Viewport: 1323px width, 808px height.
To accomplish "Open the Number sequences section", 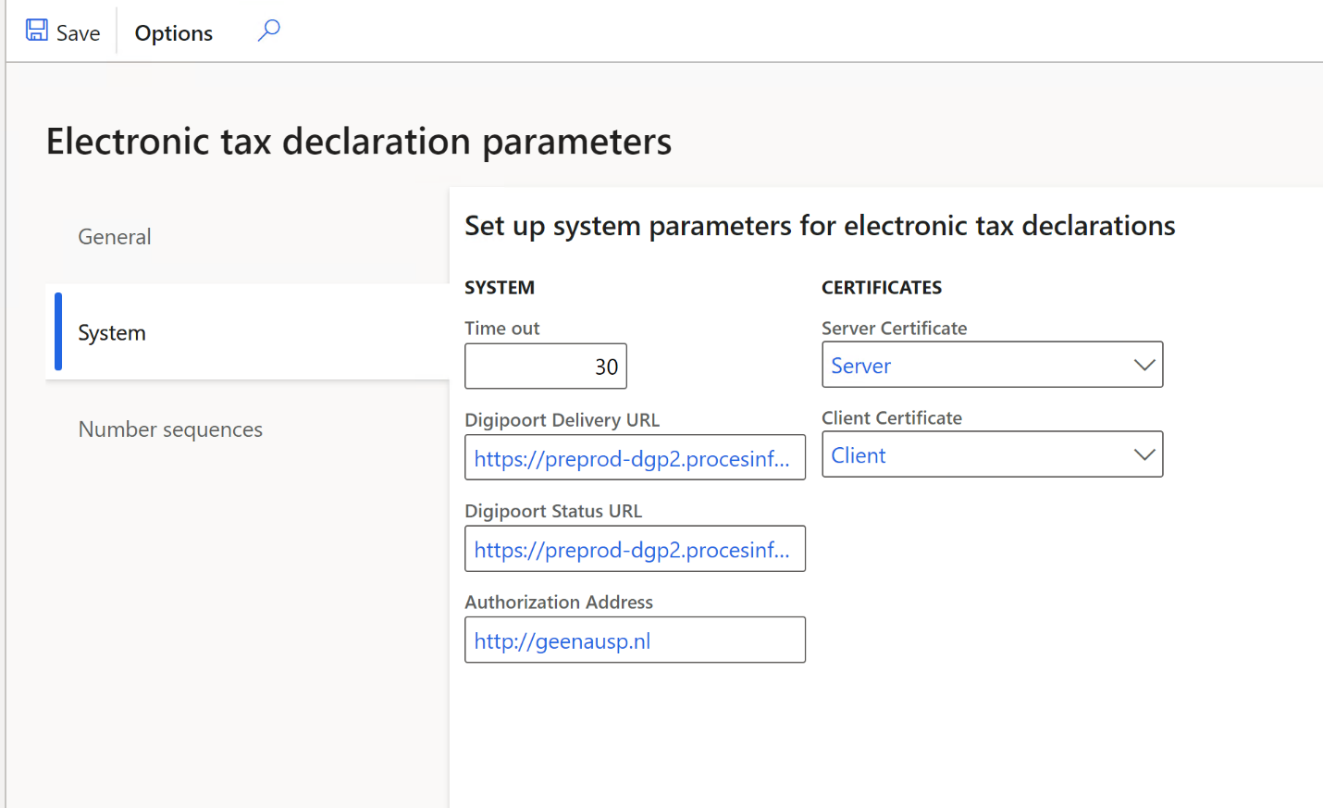I will coord(170,429).
